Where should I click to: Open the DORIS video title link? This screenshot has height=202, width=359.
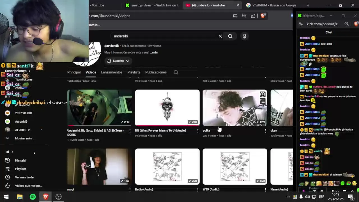95,132
